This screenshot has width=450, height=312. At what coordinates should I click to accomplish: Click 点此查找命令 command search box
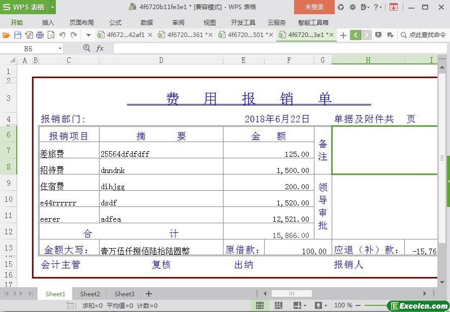[x=423, y=35]
